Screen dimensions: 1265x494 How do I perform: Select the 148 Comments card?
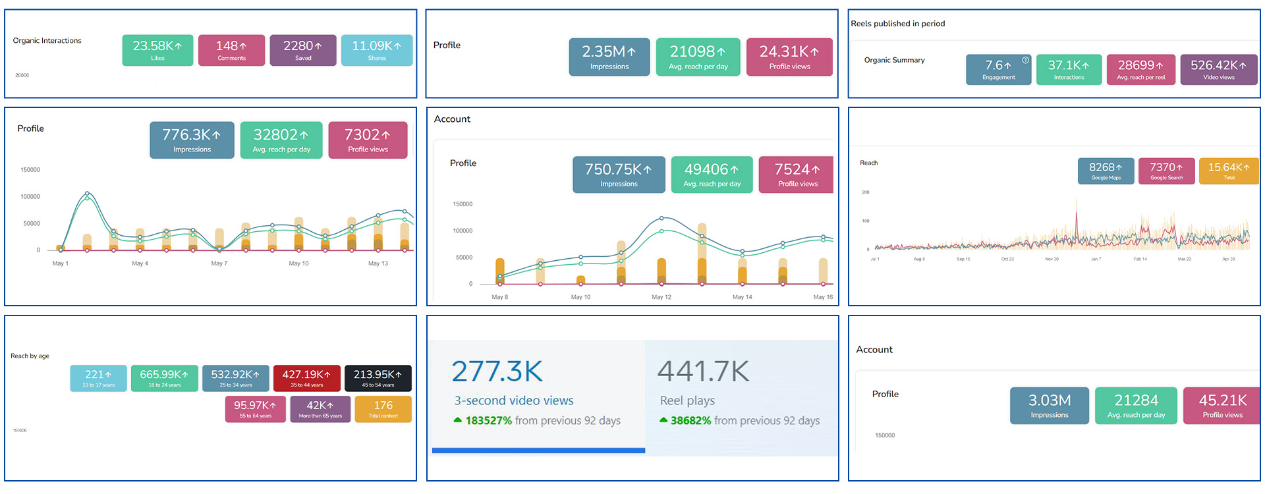[231, 50]
